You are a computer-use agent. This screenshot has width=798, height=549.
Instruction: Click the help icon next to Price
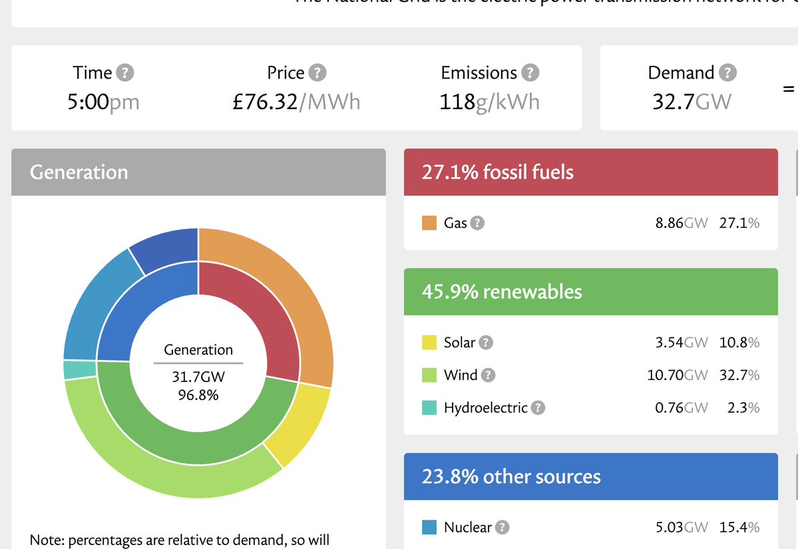point(317,73)
